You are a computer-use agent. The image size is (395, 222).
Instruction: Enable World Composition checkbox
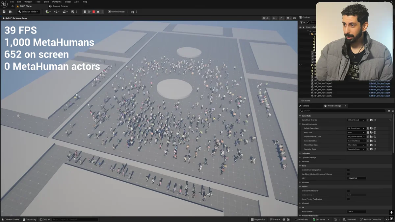[x=348, y=170]
